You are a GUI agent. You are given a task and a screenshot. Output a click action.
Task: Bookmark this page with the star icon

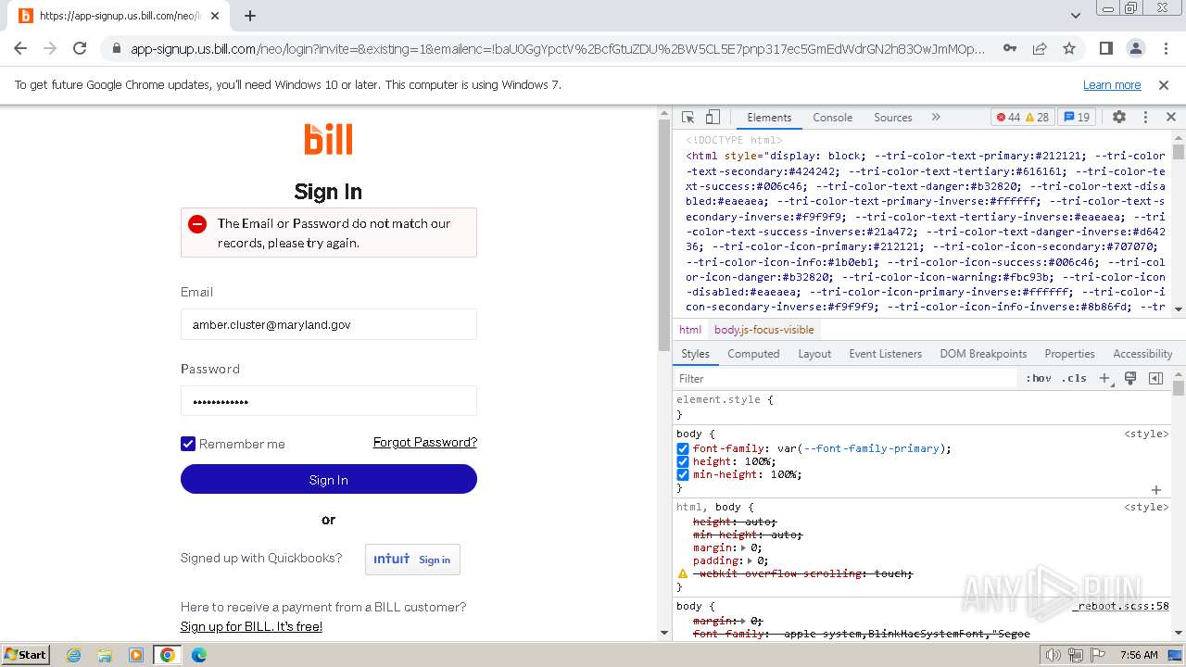click(x=1069, y=48)
